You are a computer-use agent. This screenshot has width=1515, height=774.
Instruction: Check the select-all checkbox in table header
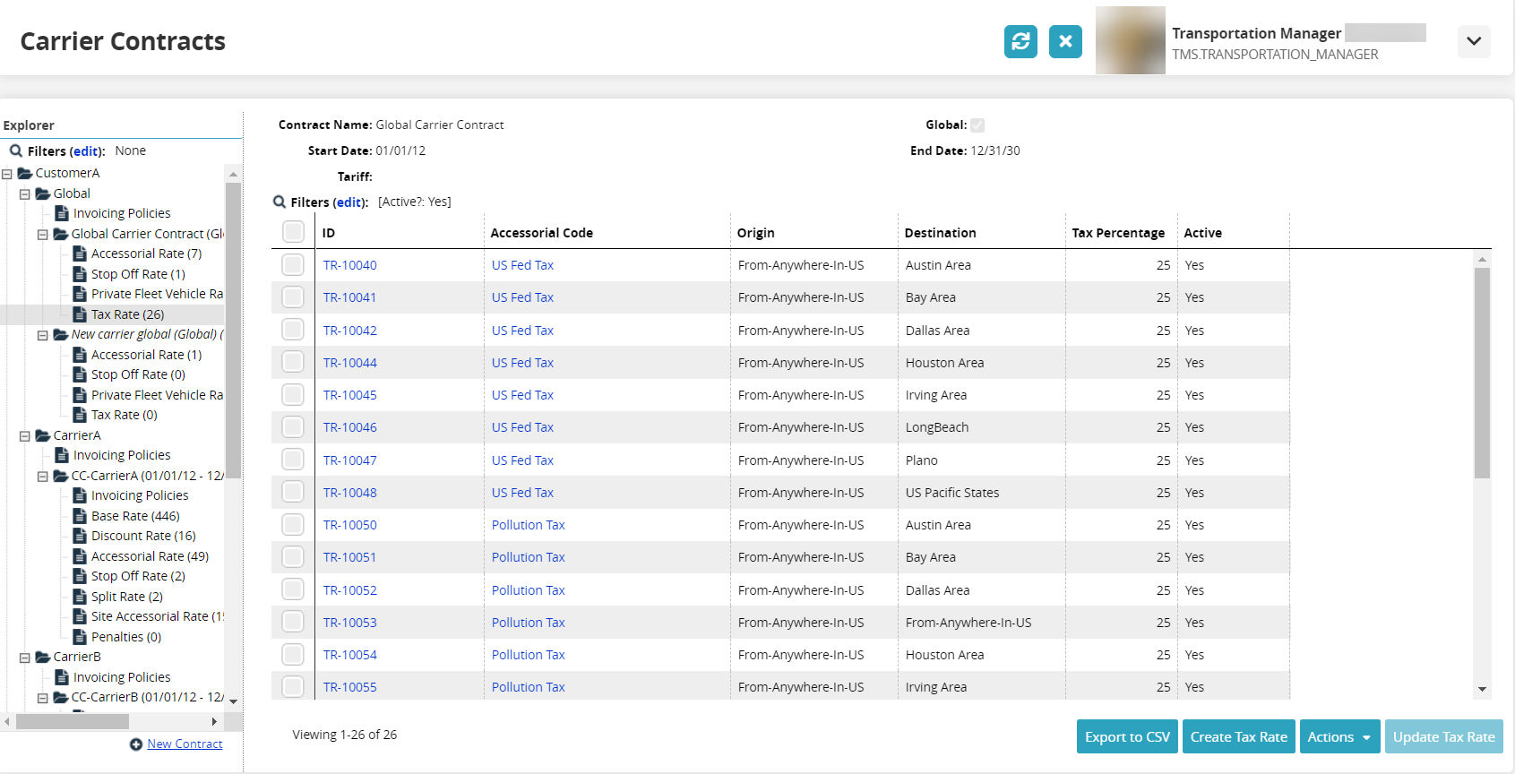(293, 232)
